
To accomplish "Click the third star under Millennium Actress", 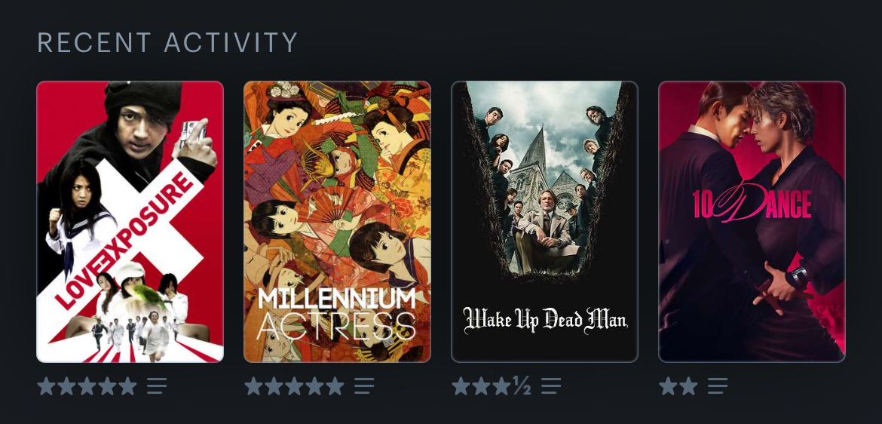I will 294,386.
